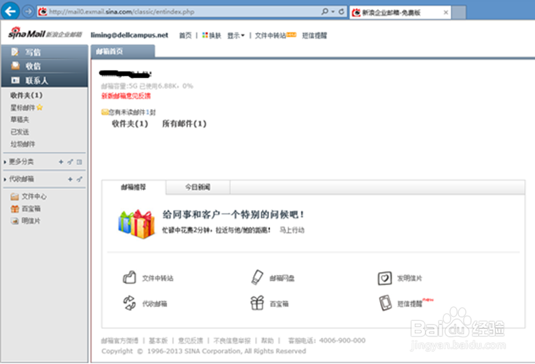Click the browser refresh icon
The width and height of the screenshot is (535, 364).
tap(341, 12)
